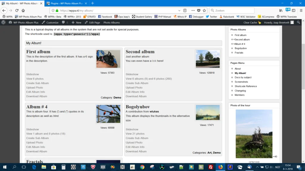Open Album # 4 birds thumbnail
Screen dimensions: 305x171
[x=108, y=114]
